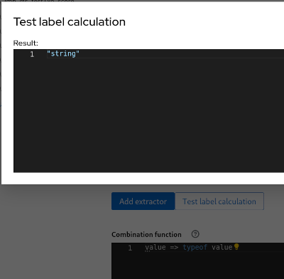Click the value word after typeof

pyautogui.click(x=222, y=247)
